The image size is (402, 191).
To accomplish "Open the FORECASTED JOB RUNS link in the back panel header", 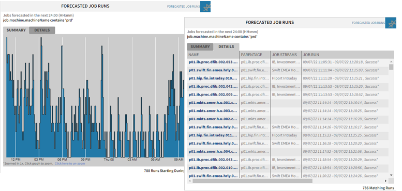I will (183, 6).
